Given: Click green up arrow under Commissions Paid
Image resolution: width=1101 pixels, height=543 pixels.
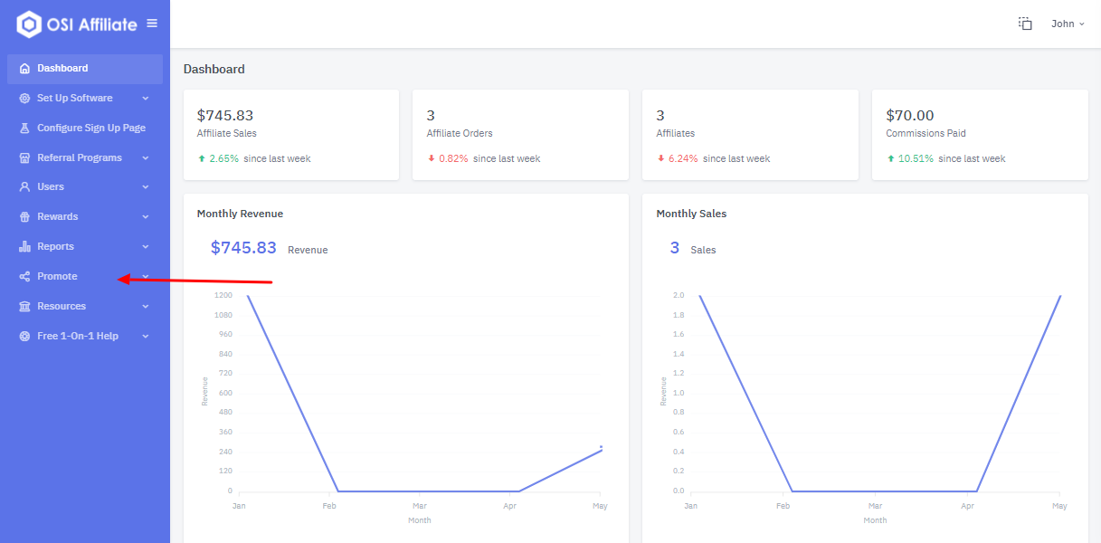Looking at the screenshot, I should click(890, 158).
